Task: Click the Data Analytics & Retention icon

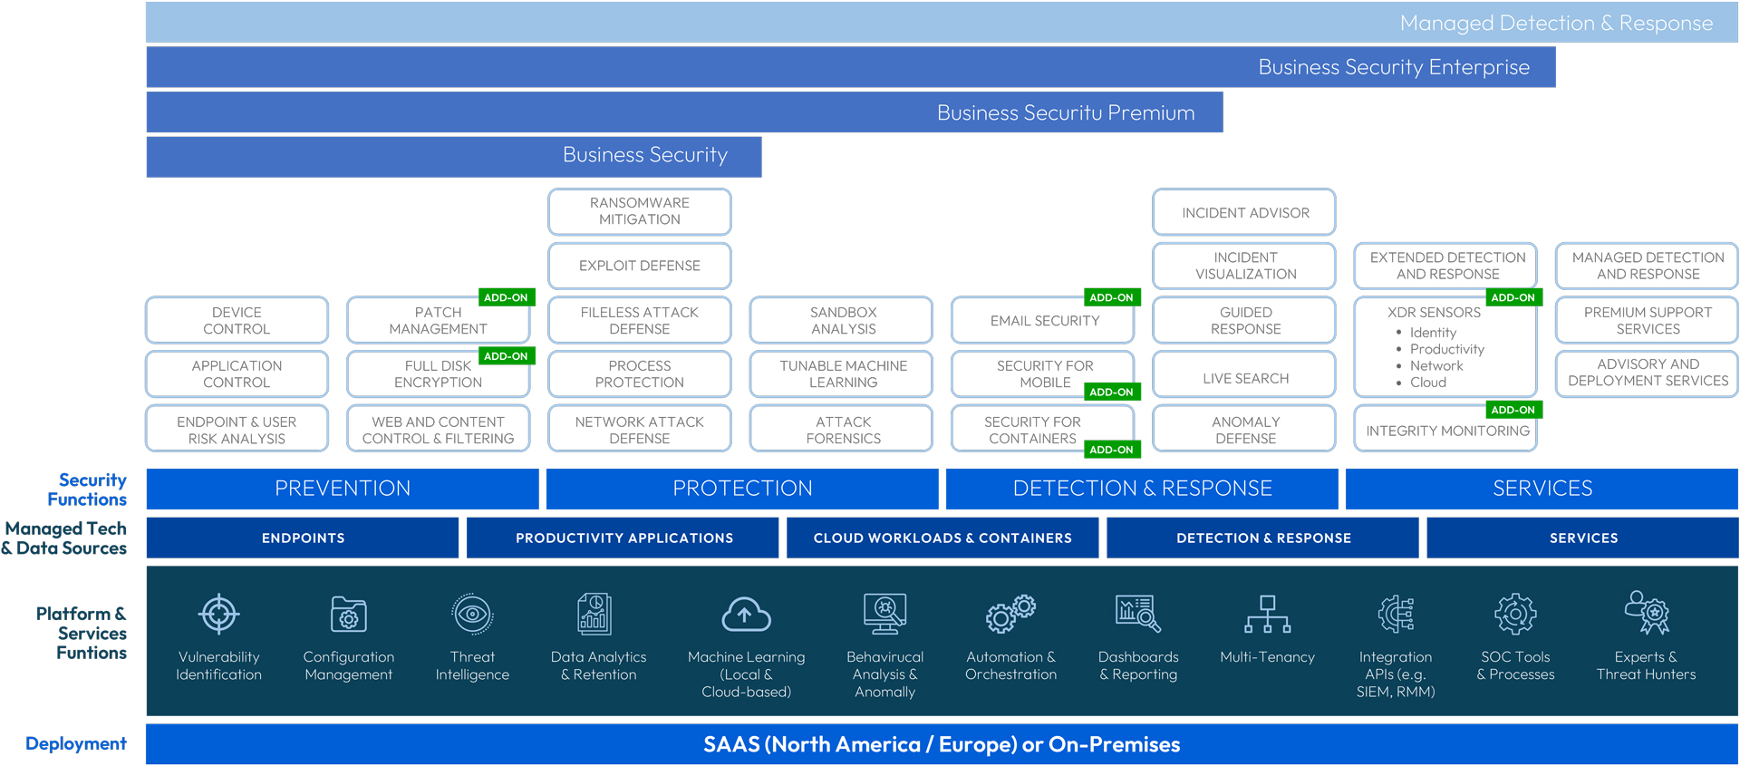Action: (595, 615)
